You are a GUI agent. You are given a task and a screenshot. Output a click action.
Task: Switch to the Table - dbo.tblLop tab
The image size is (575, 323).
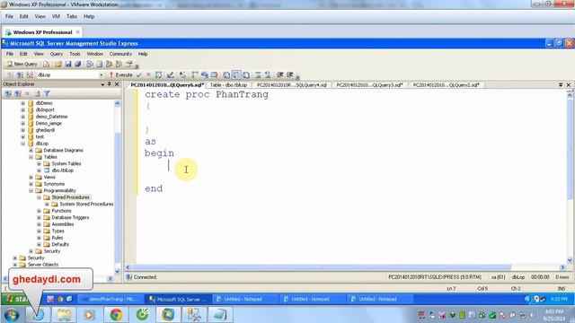point(228,85)
